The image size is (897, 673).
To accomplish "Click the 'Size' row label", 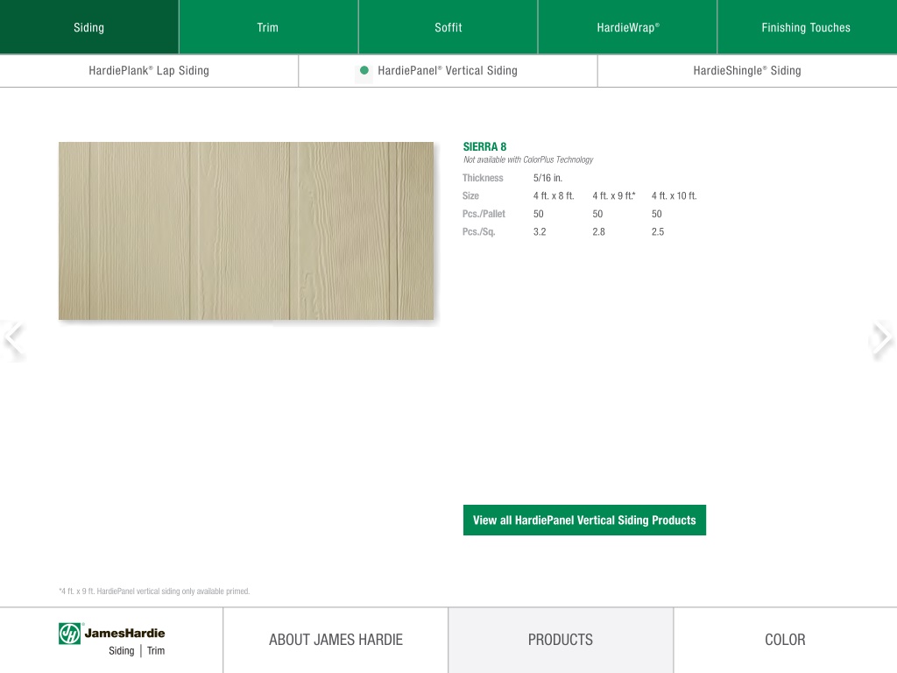I will click(x=470, y=195).
